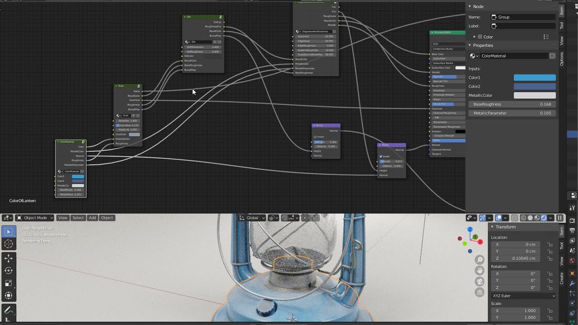This screenshot has width=578, height=325.
Task: Choose the Move tool
Action: (9, 259)
